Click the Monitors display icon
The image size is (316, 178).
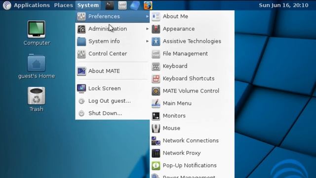pos(156,116)
